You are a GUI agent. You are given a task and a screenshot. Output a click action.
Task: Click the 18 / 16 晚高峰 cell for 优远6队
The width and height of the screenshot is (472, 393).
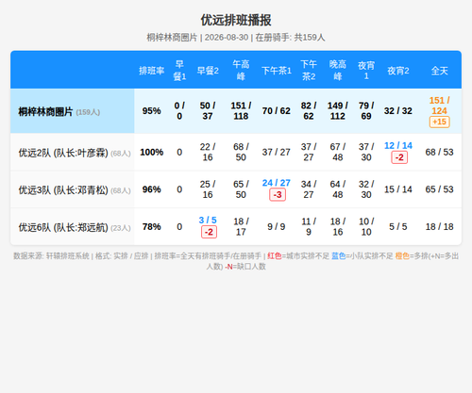338,227
